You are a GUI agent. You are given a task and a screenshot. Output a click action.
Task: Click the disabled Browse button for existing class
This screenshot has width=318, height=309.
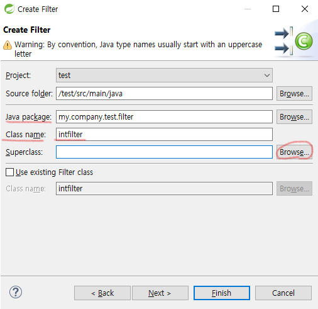(294, 189)
